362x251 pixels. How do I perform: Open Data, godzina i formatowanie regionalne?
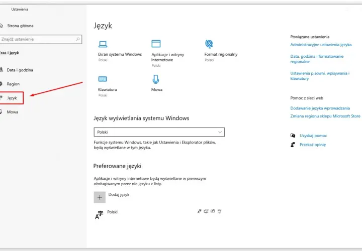tap(317, 59)
